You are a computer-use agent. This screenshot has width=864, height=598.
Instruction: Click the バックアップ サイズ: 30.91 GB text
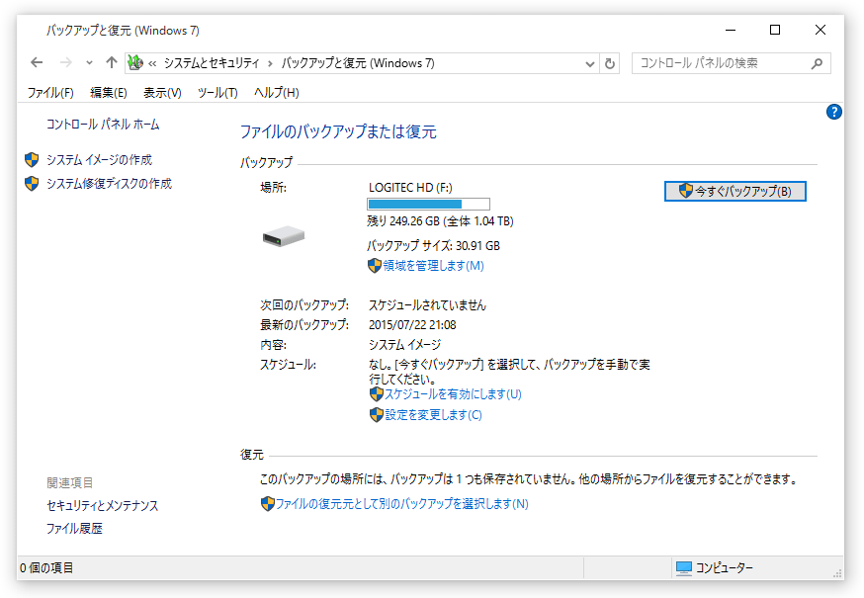[x=434, y=246]
